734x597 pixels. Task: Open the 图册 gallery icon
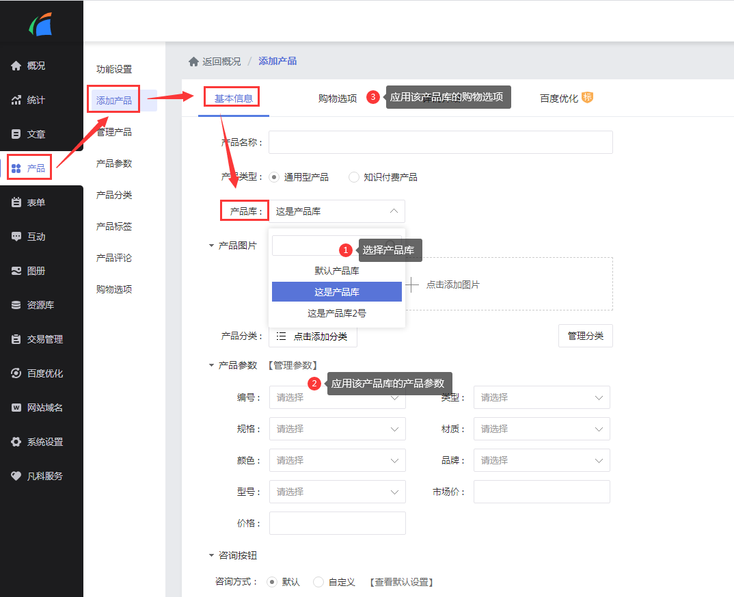click(x=16, y=271)
